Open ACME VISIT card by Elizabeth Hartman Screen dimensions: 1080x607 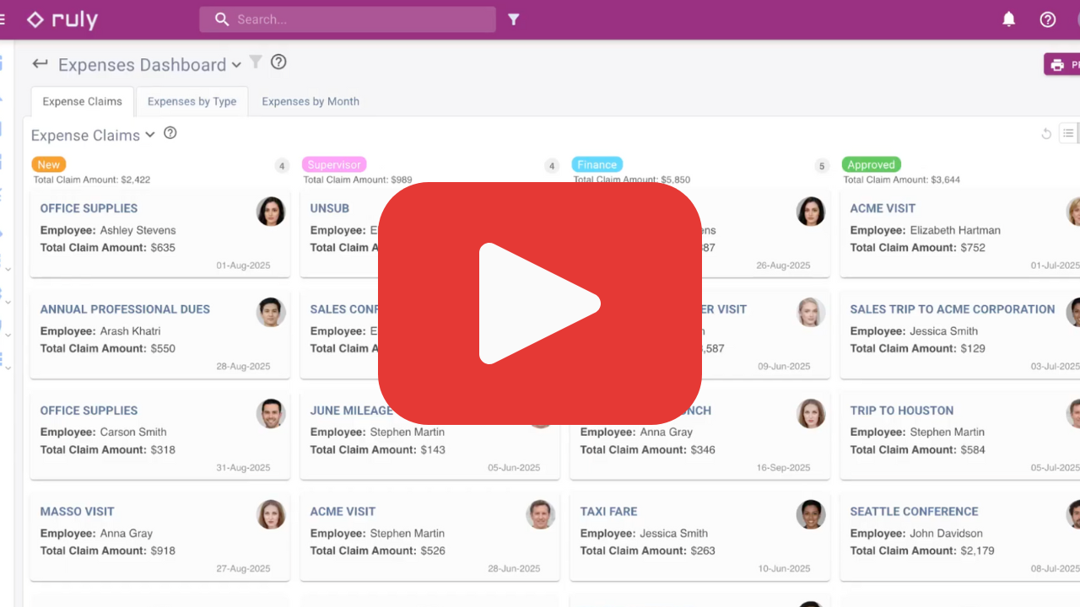pos(960,234)
